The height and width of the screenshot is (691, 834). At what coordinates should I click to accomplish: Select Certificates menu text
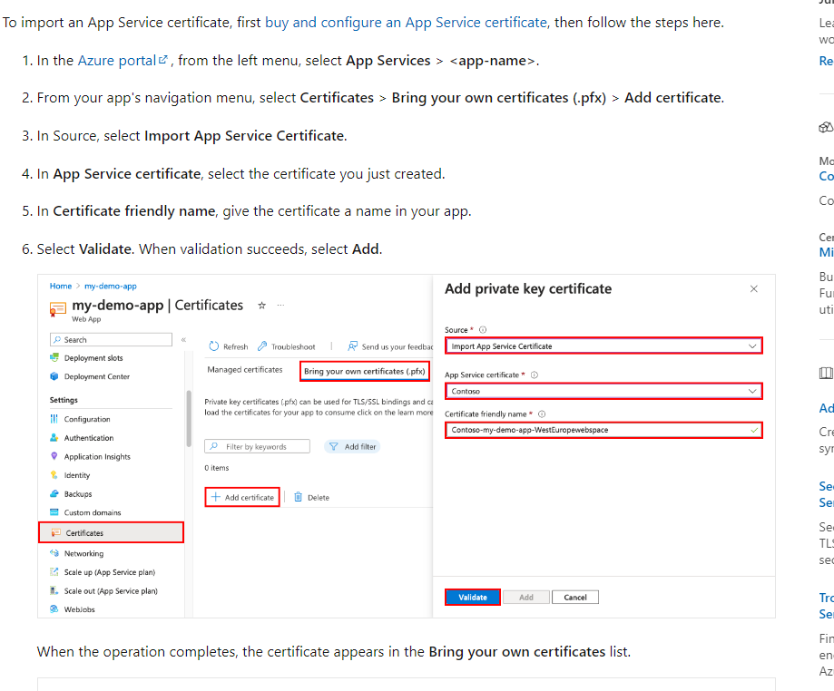pos(84,533)
